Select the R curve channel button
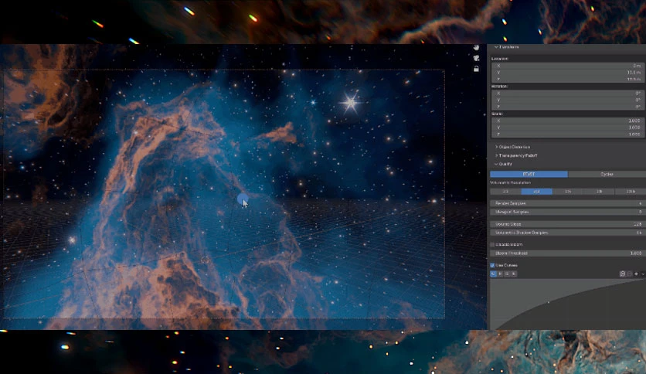 coord(500,274)
